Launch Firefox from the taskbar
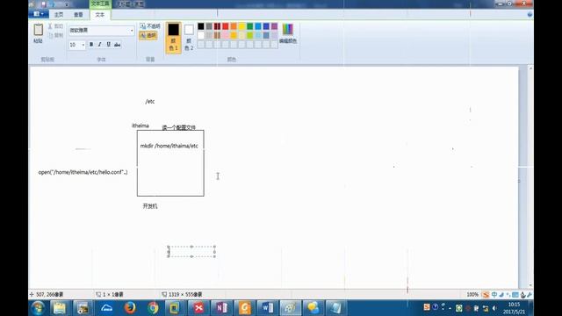 click(x=129, y=308)
